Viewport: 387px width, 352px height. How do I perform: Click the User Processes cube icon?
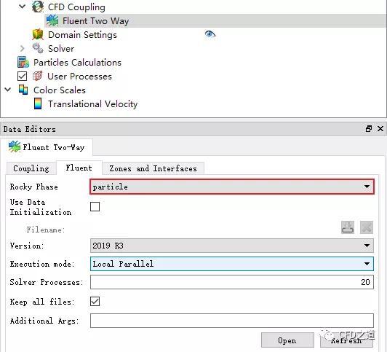point(37,76)
